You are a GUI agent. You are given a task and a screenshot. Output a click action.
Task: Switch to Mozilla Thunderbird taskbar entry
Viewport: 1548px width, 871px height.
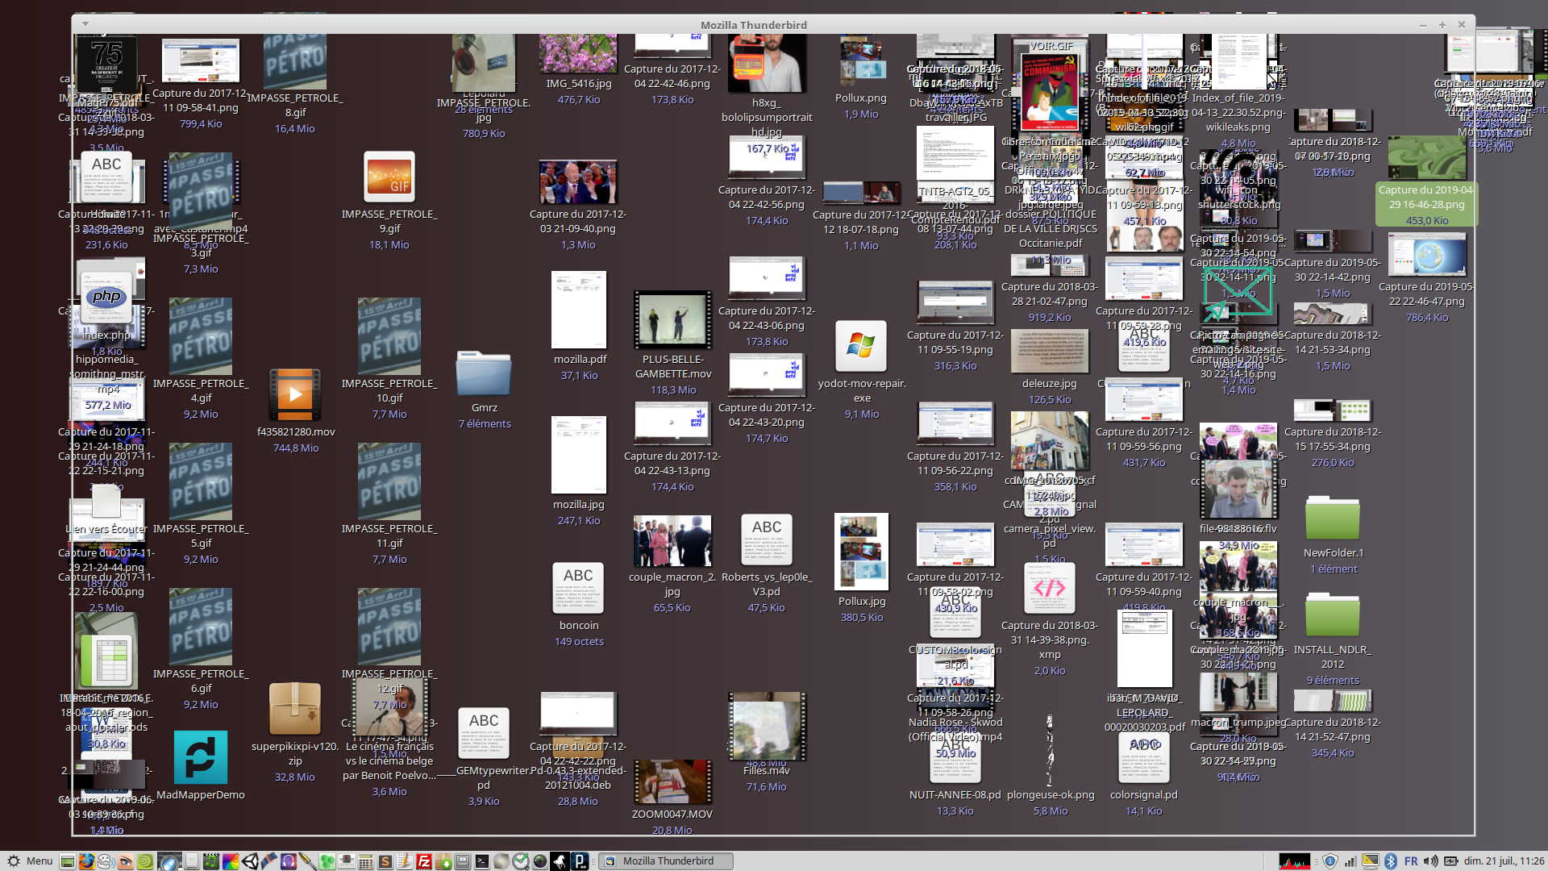667,861
